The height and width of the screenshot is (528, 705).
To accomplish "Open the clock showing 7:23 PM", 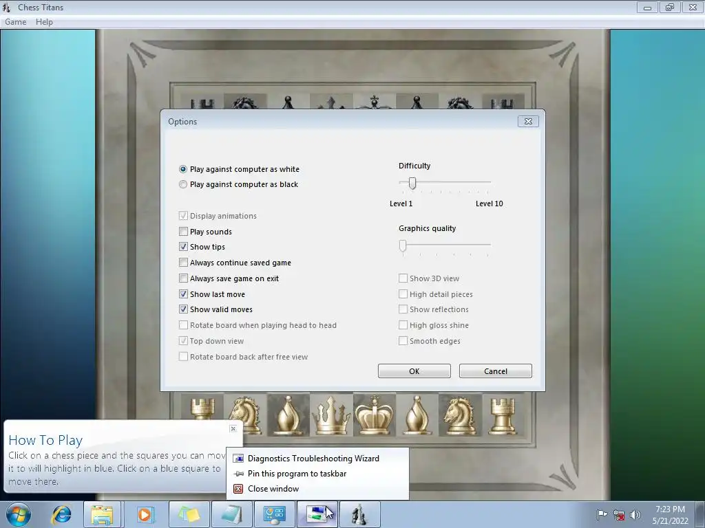I will 670,515.
